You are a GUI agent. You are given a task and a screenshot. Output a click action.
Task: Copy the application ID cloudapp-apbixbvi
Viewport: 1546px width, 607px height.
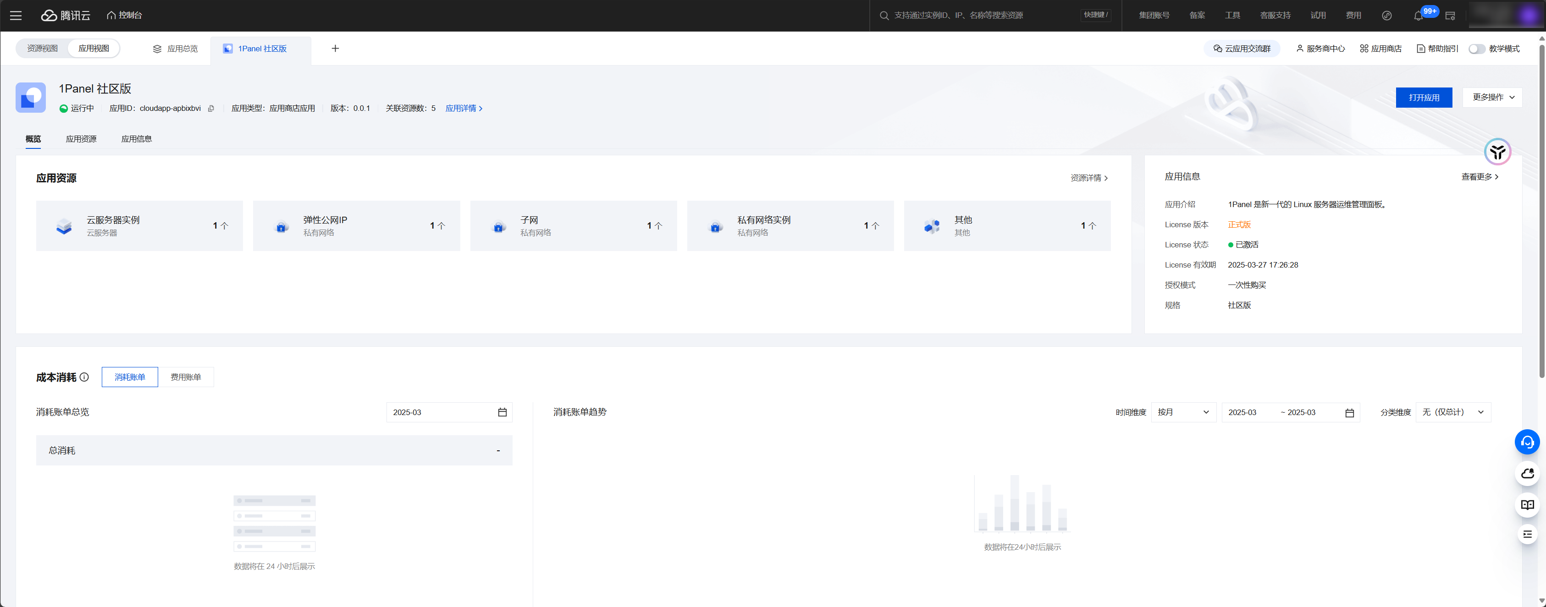[x=210, y=109]
